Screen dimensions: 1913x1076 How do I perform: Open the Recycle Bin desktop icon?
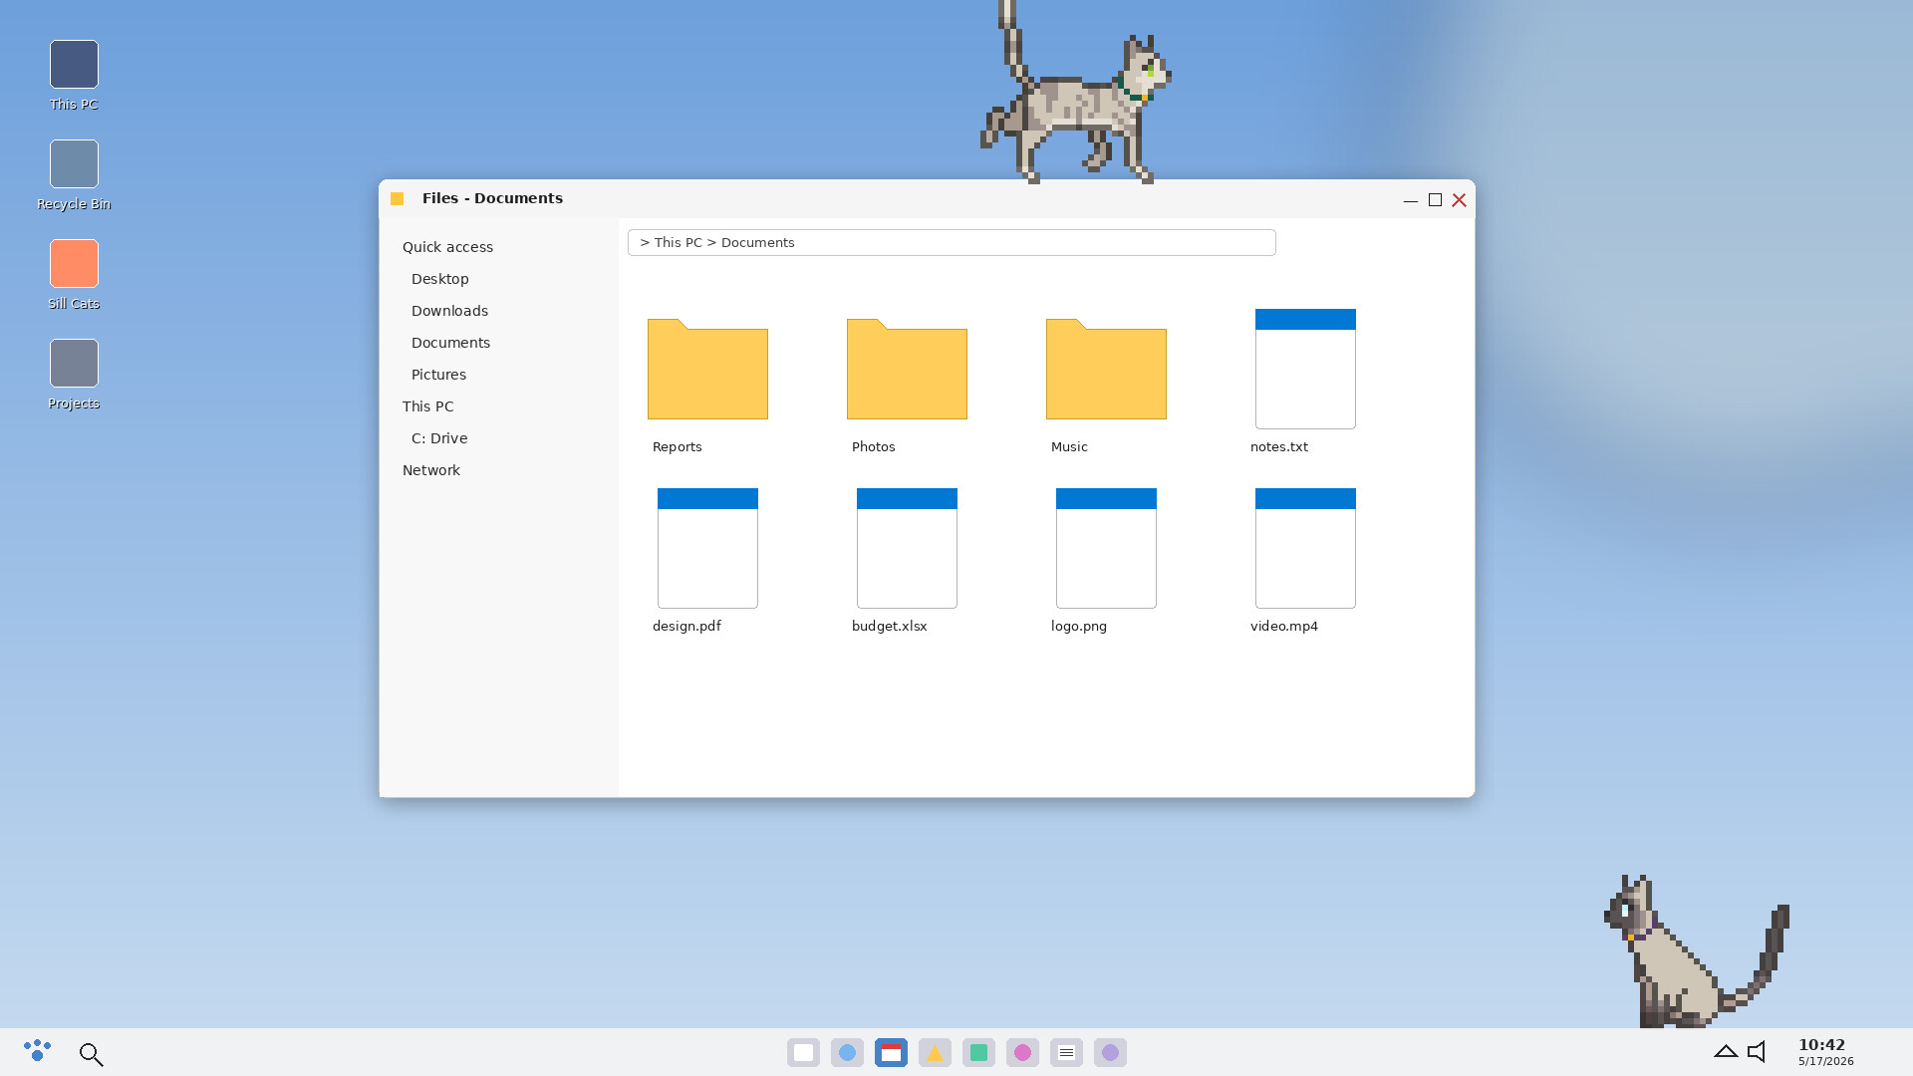pyautogui.click(x=74, y=164)
